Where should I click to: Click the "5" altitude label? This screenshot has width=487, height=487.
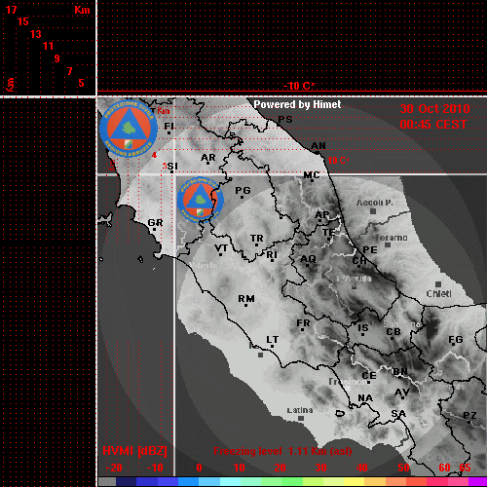coord(81,83)
